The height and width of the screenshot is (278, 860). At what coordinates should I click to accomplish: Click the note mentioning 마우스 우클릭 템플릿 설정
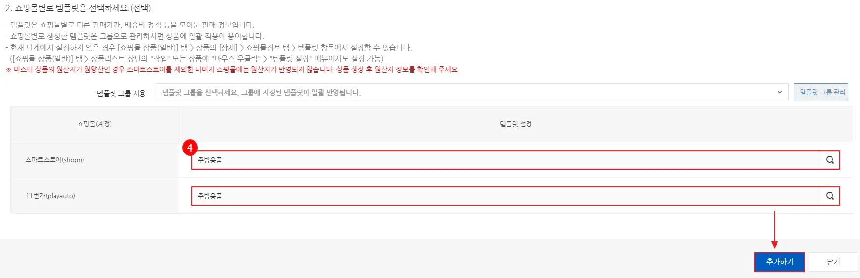(196, 58)
